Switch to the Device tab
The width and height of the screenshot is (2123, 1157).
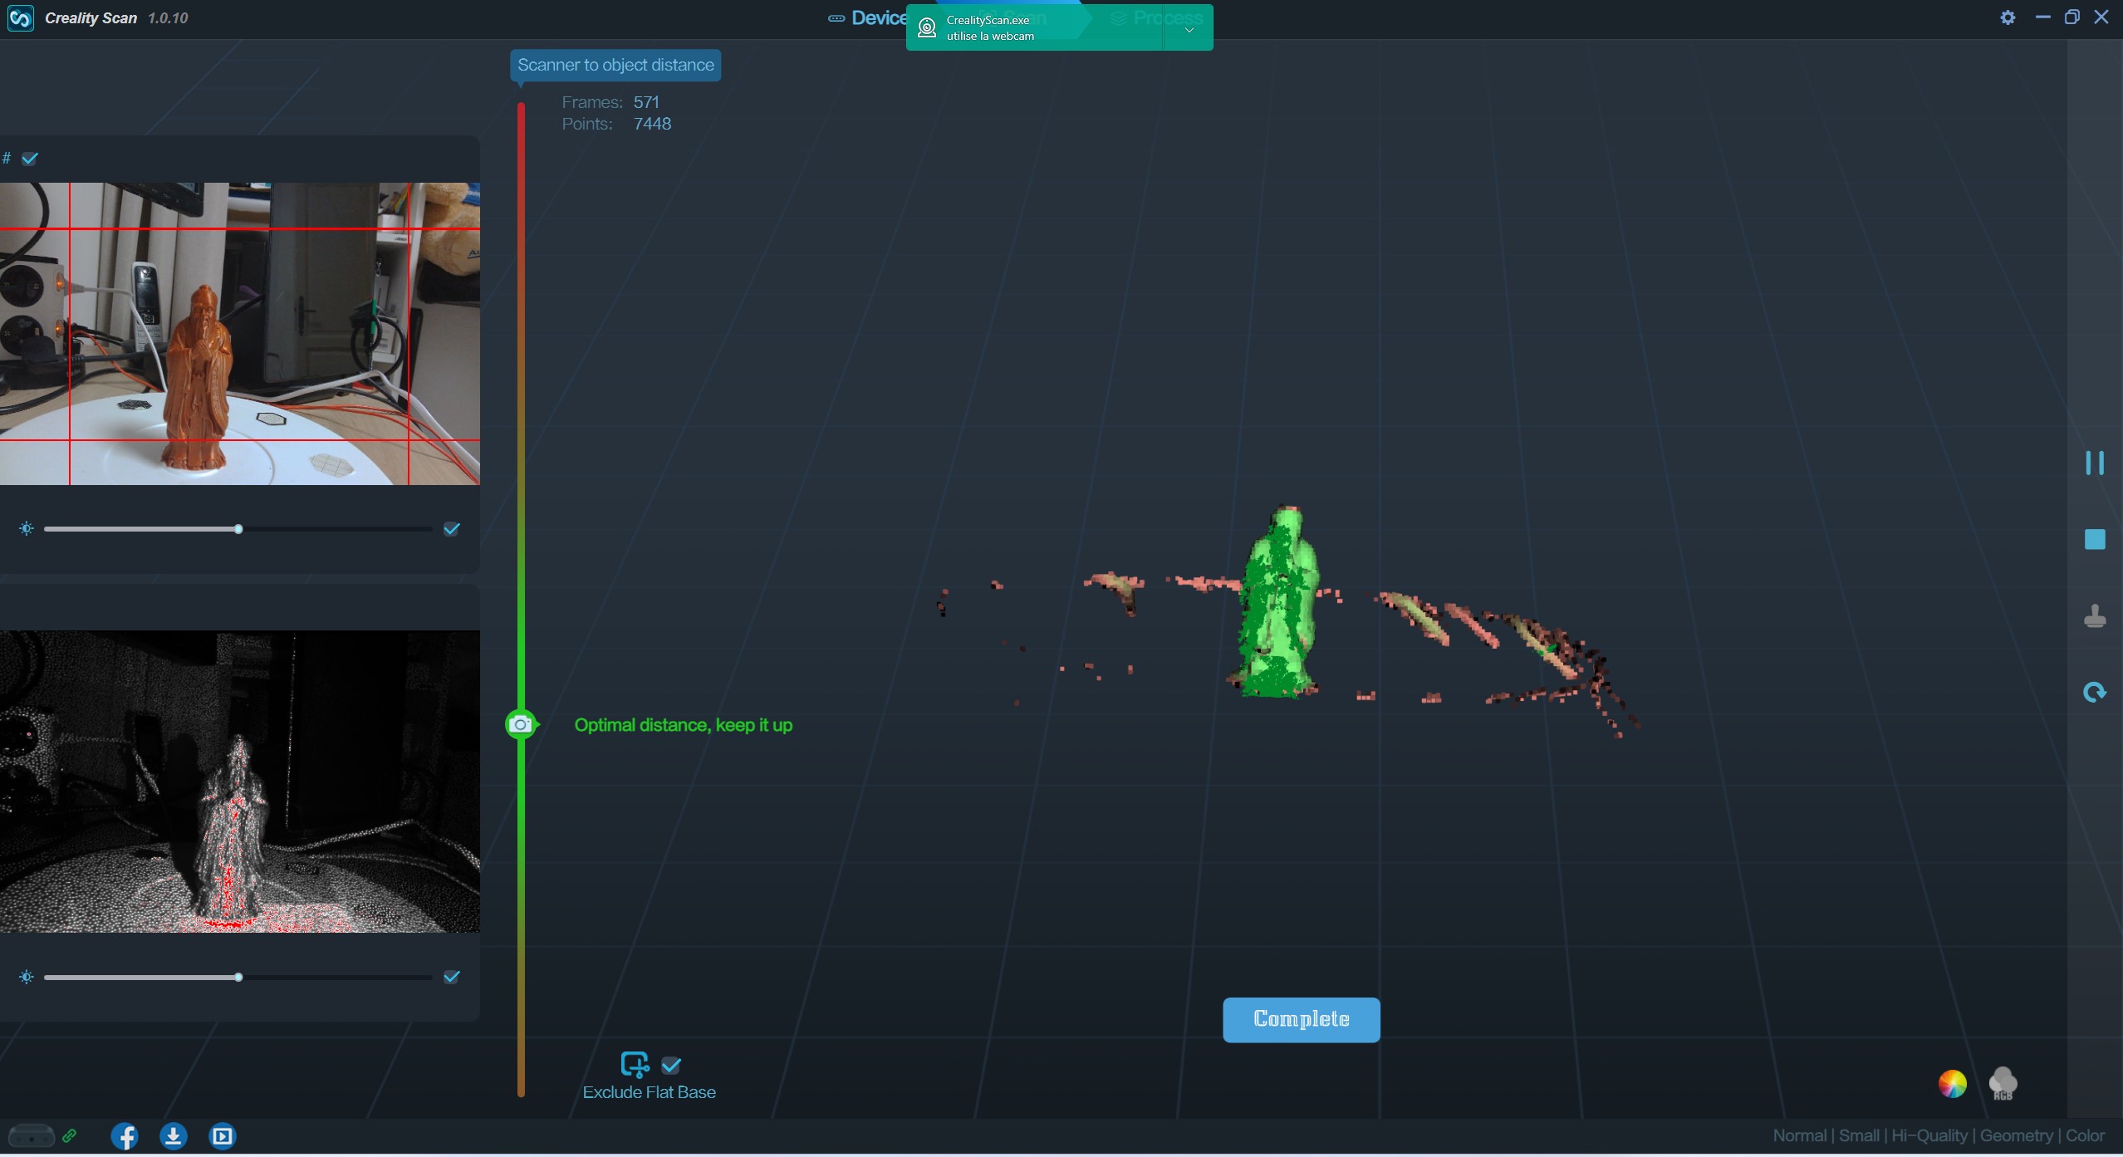pyautogui.click(x=868, y=17)
